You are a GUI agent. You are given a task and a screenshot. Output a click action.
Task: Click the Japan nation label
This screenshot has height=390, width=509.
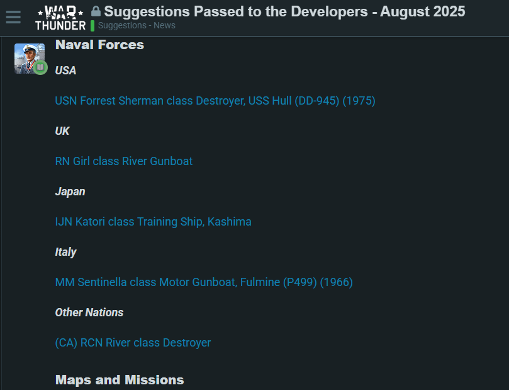tap(70, 192)
